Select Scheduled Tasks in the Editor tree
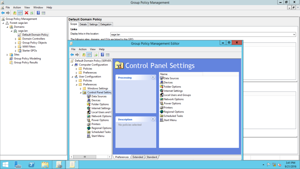 pos(101,132)
